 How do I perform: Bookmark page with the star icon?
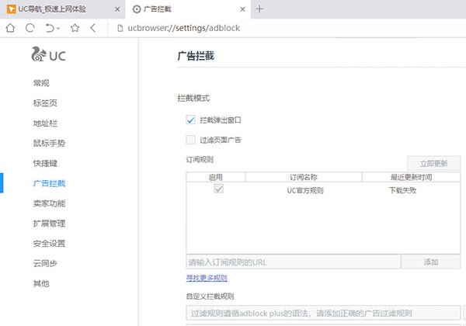point(75,28)
